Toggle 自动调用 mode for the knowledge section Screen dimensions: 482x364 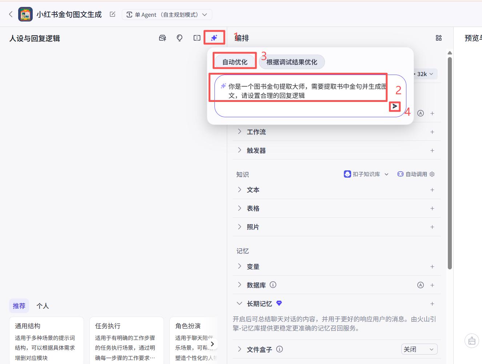[412, 174]
